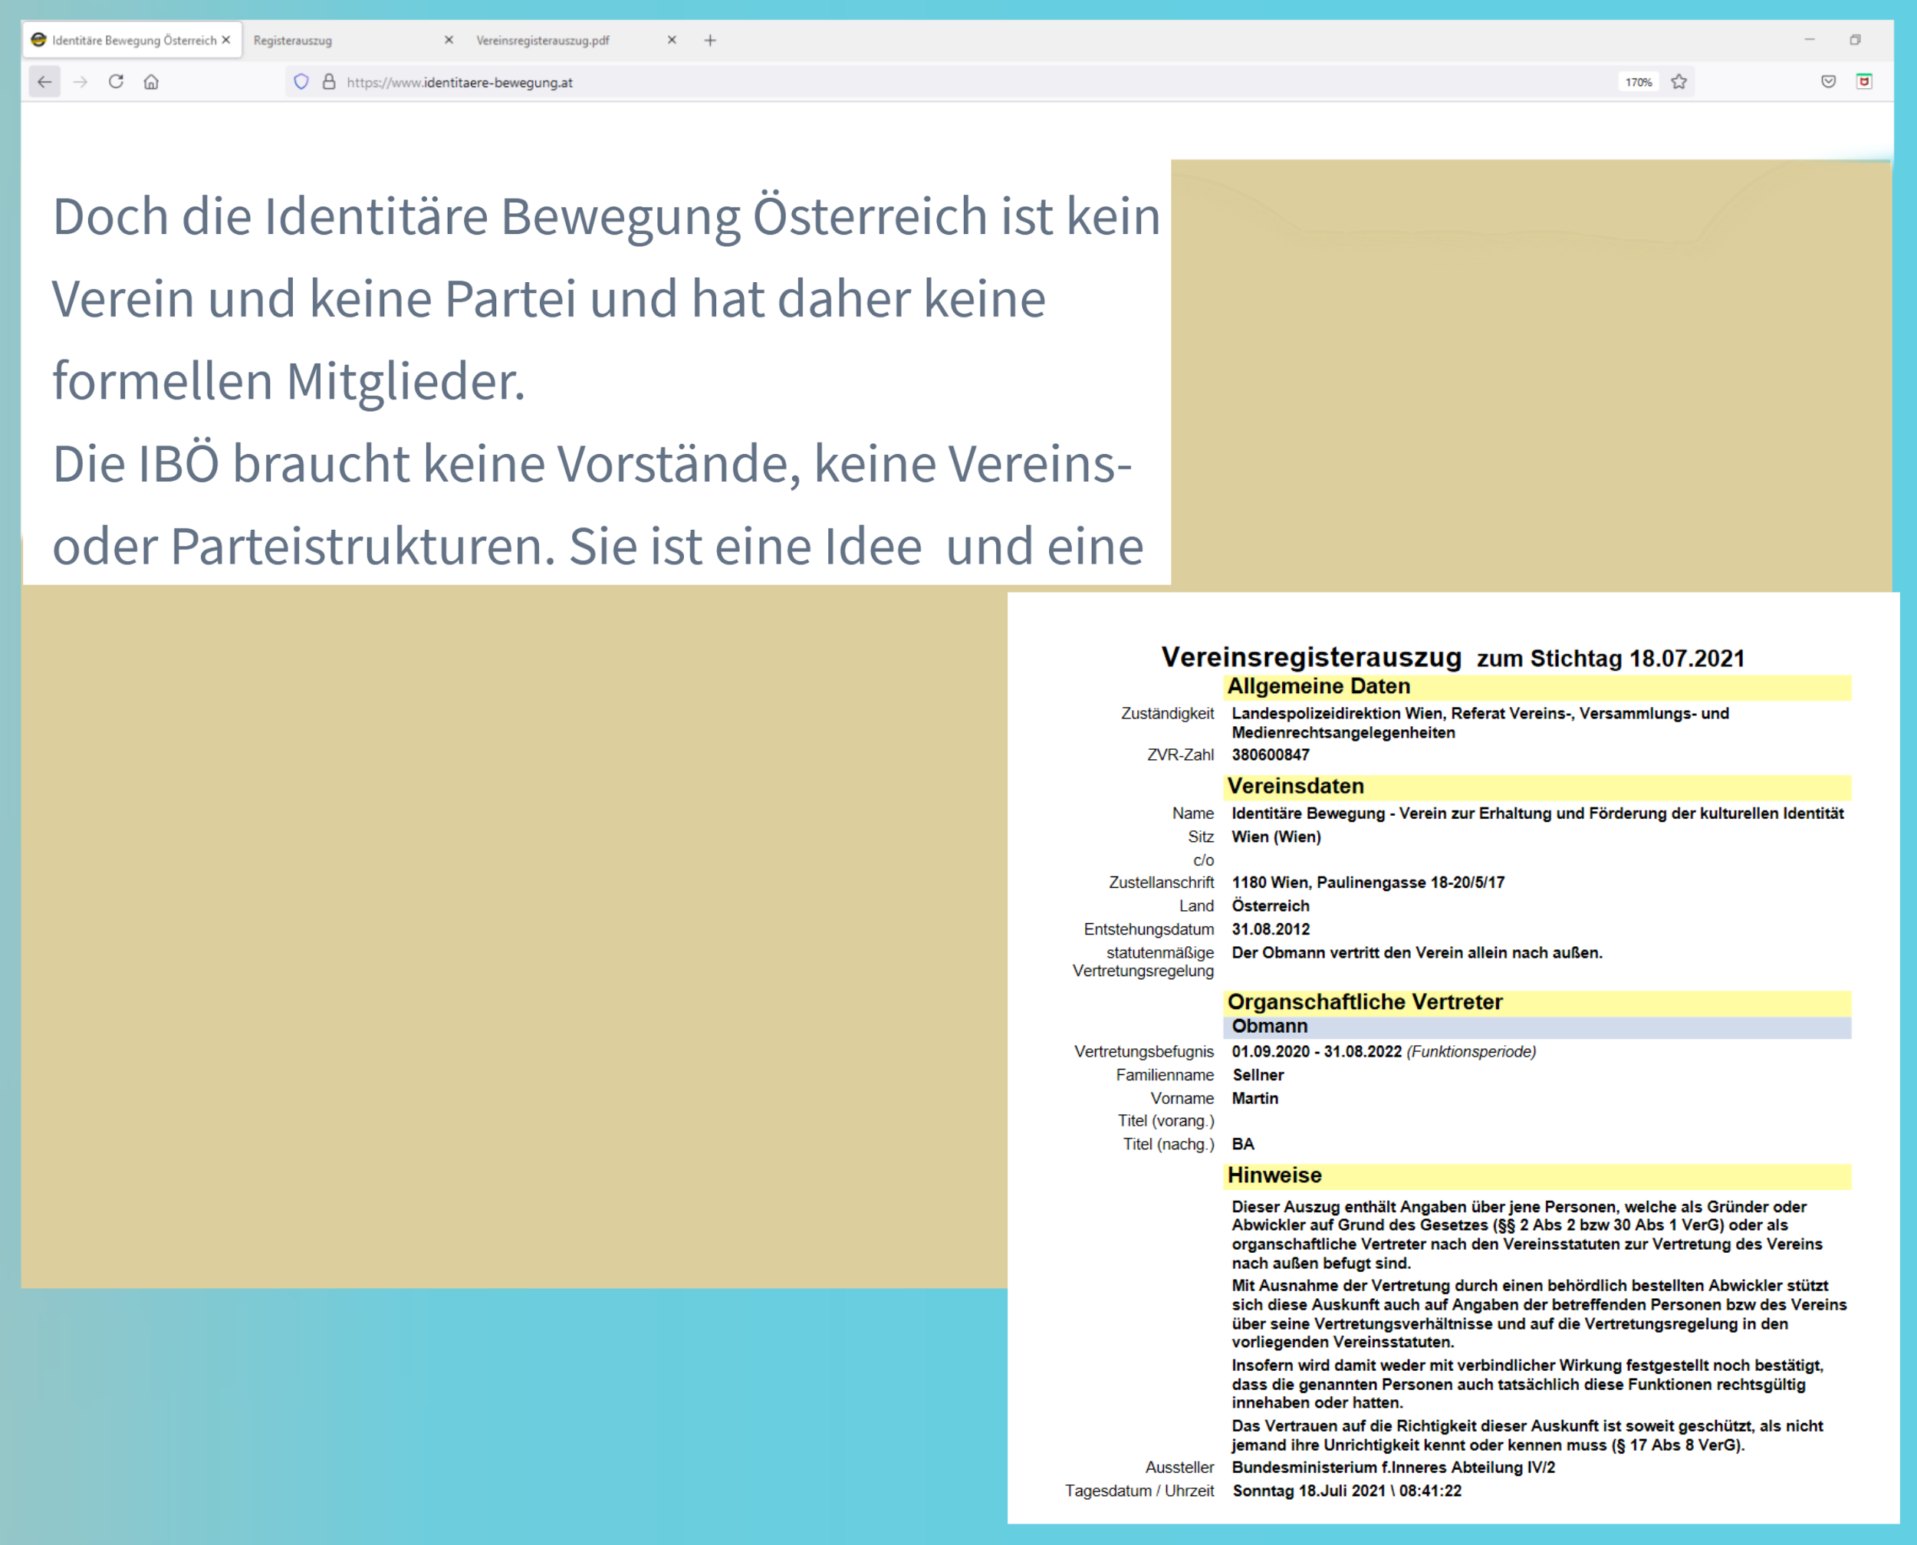1917x1545 pixels.
Task: Click the browser back arrow
Action: click(44, 82)
